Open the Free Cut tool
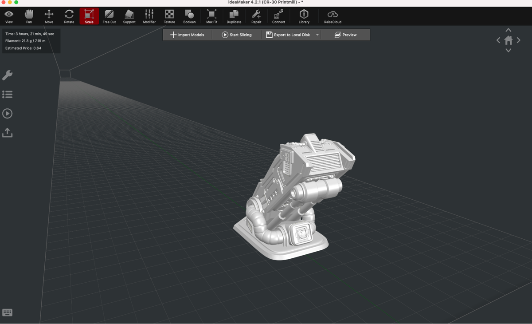532x324 pixels. (x=109, y=16)
